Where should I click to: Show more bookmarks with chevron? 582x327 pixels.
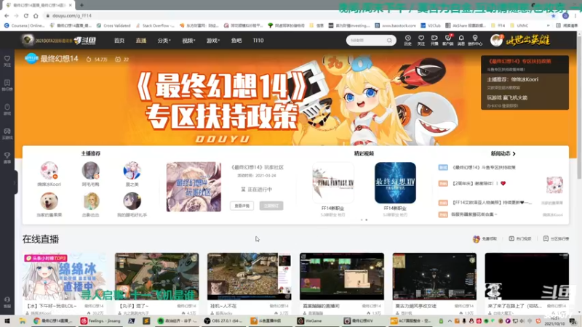(549, 25)
